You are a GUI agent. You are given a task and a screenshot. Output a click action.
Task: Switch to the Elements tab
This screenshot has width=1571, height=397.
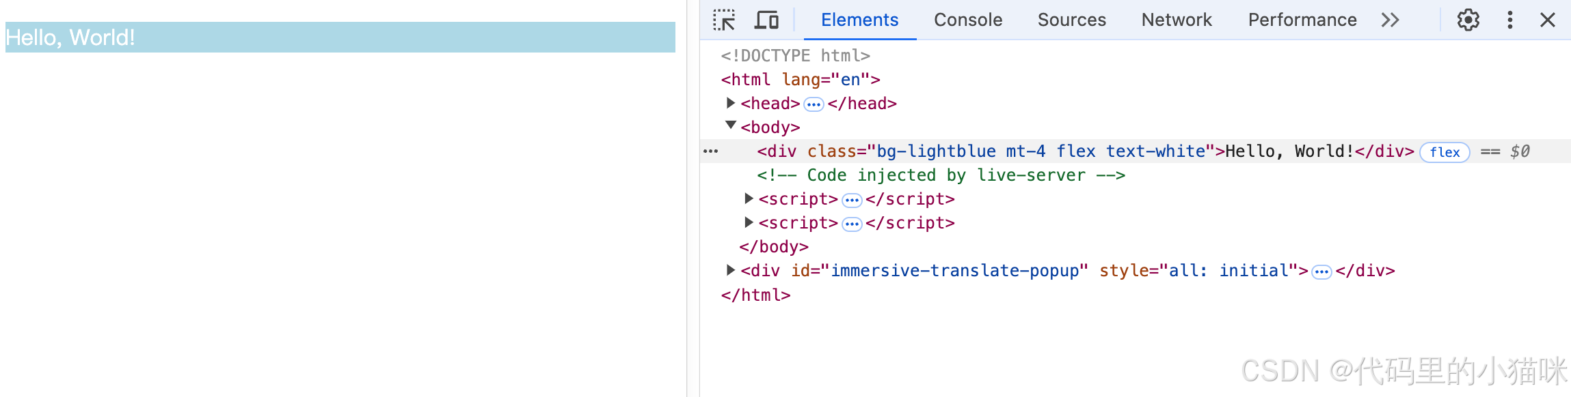[x=859, y=20]
